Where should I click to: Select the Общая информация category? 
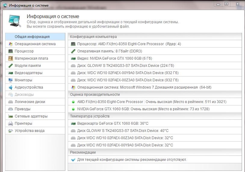[x=35, y=36]
